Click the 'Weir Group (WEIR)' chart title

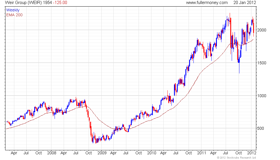point(23,3)
